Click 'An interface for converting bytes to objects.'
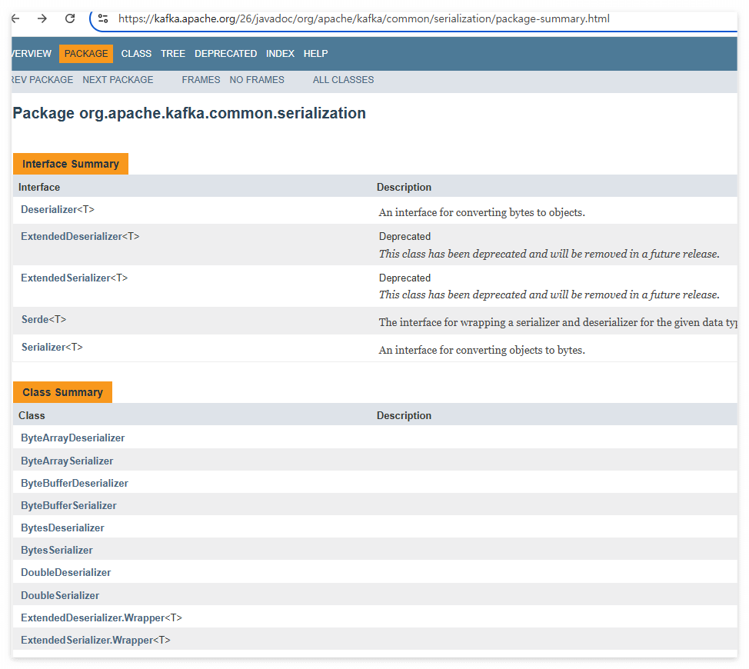Viewport: 749px width, 669px height. [x=482, y=212]
